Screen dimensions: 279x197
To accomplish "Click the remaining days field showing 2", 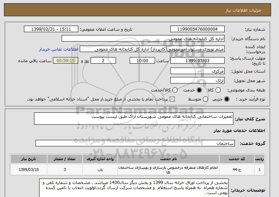I will [x=103, y=60].
